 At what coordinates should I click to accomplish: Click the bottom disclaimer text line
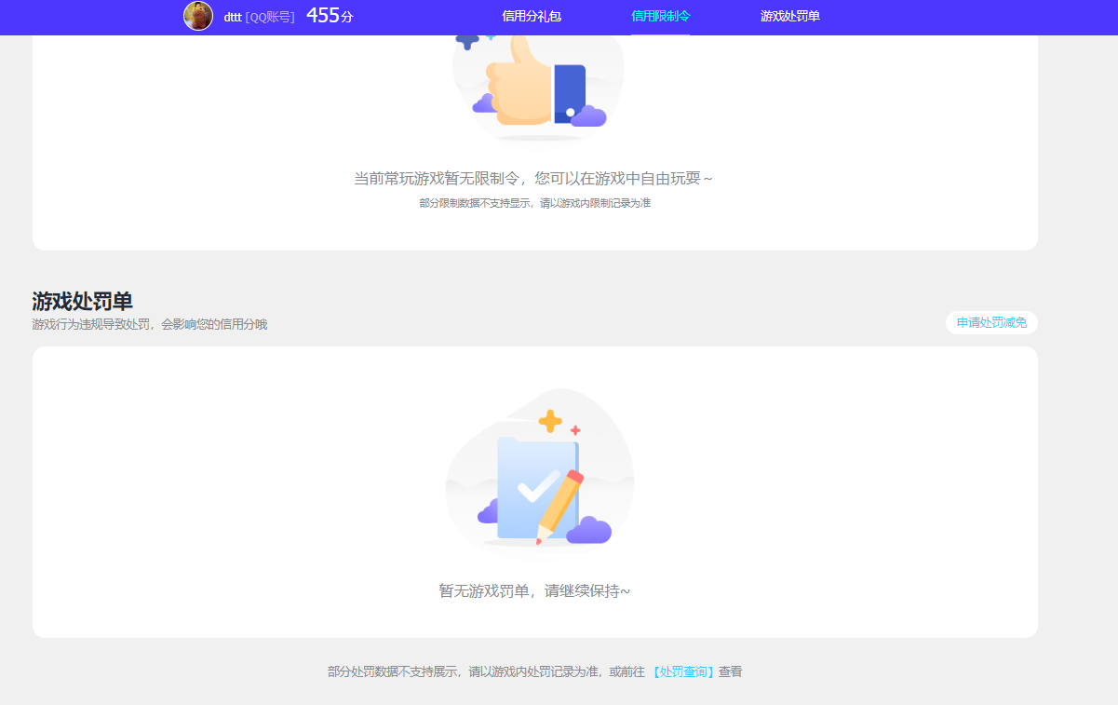coord(535,671)
